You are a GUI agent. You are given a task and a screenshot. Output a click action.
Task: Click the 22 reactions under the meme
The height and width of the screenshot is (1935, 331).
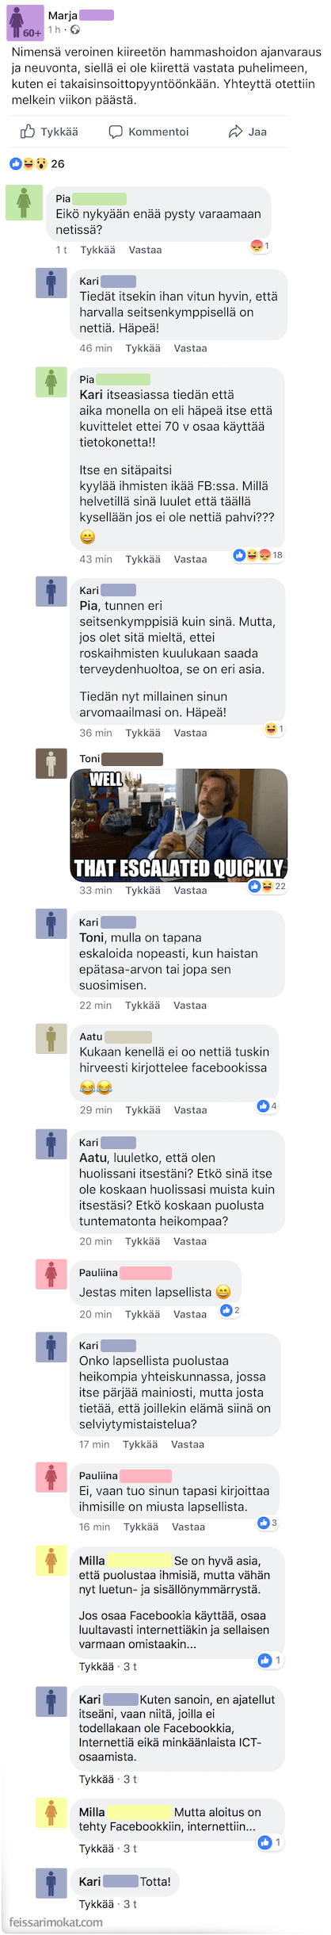pos(267,887)
